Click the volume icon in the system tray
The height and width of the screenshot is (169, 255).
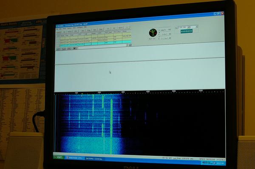click(215, 163)
